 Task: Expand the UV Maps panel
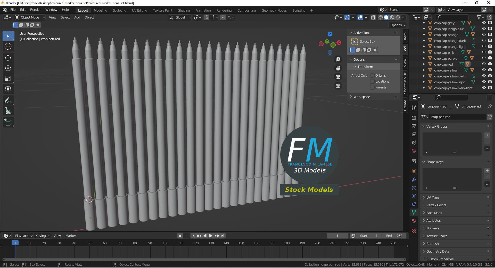coord(424,197)
